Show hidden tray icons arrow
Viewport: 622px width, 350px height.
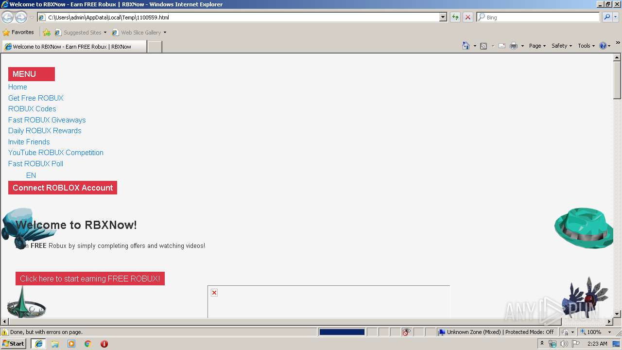[542, 344]
